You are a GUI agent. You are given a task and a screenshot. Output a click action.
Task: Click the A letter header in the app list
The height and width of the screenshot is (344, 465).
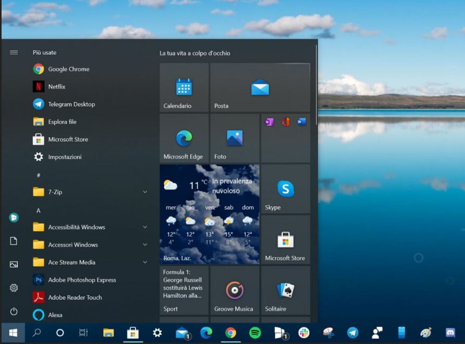point(38,211)
